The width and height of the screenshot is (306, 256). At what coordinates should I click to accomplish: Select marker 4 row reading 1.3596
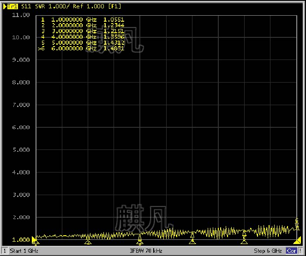[83, 37]
